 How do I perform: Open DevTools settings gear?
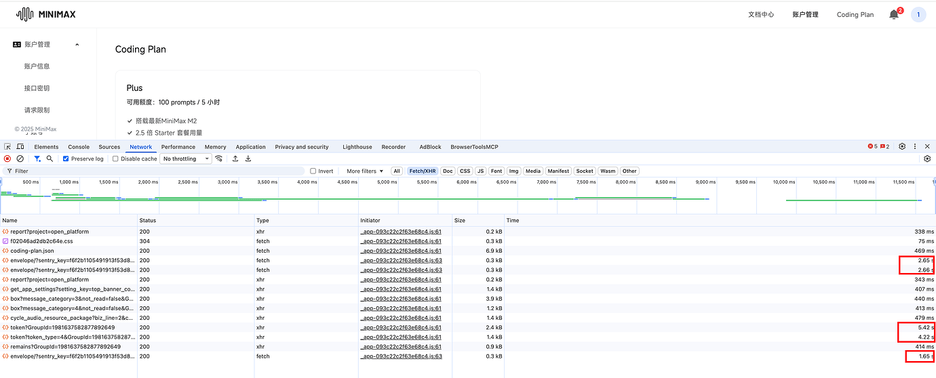[902, 146]
